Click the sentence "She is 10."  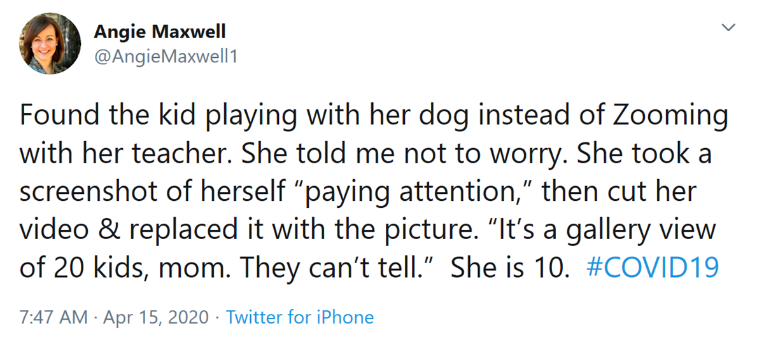click(506, 268)
